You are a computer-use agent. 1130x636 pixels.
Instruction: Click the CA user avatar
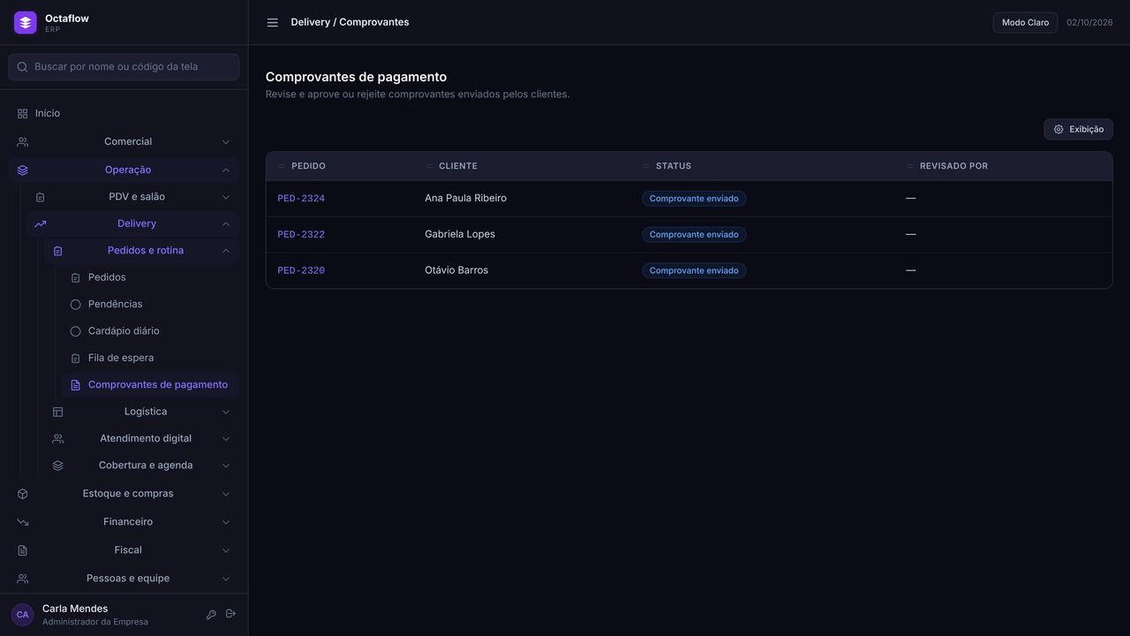[22, 615]
